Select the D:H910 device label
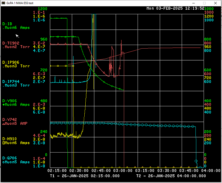Image resolution: width=222 pixels, height=183 pixels. tap(9, 139)
